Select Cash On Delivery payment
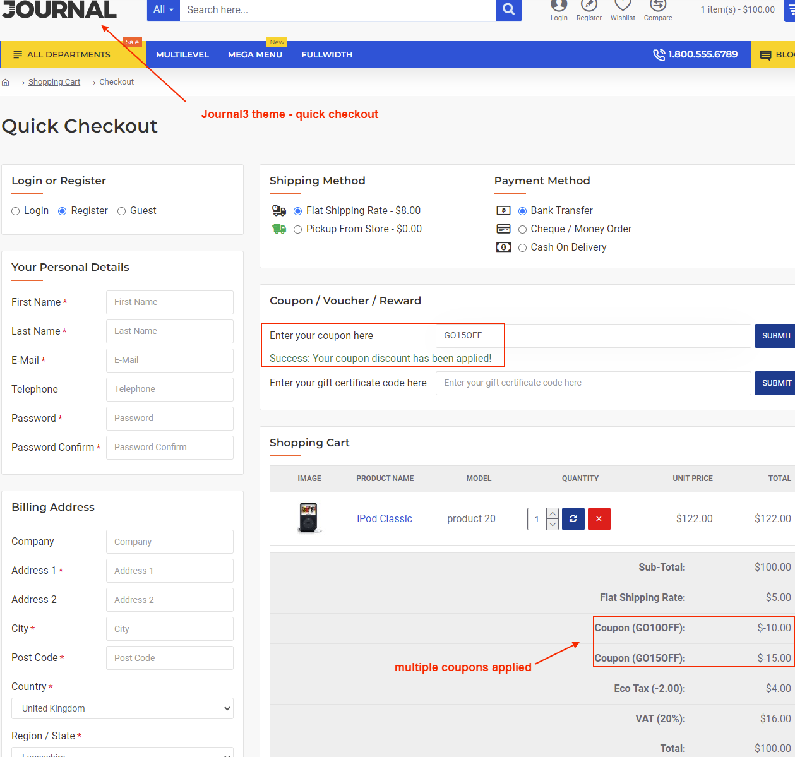The width and height of the screenshot is (795, 757). (522, 248)
